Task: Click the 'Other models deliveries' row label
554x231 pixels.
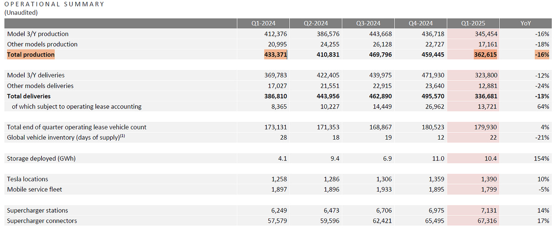Action: tap(40, 86)
